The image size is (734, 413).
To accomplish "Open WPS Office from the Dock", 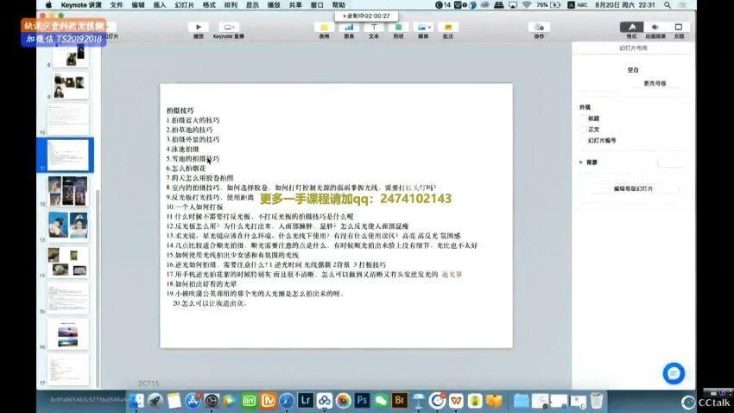I will tap(456, 401).
